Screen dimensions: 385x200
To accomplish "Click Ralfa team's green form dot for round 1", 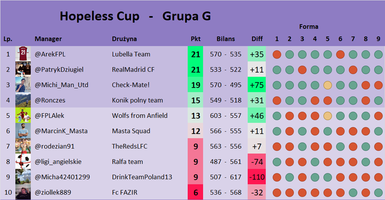I will [x=277, y=162].
